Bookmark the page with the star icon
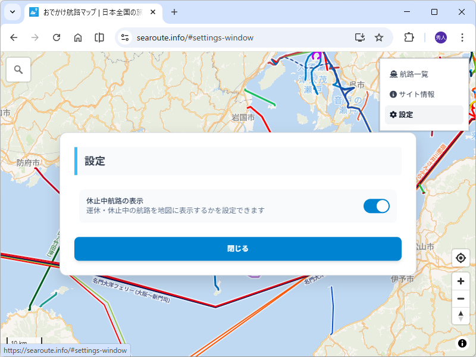This screenshot has height=357, width=476. point(379,37)
